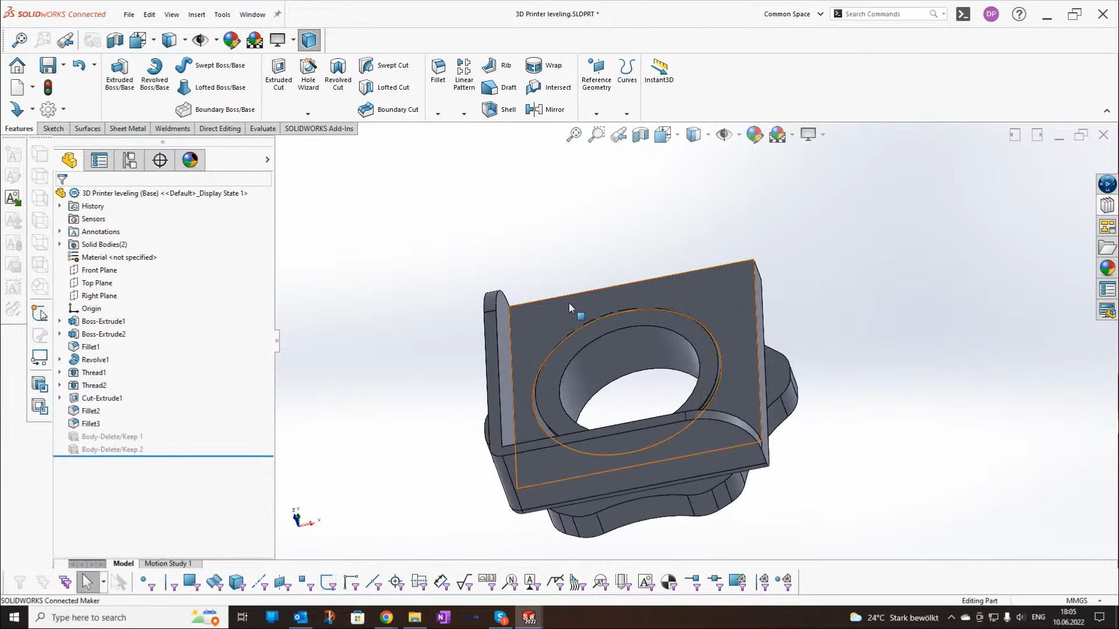This screenshot has height=629, width=1119.
Task: Switch to the Motion Study 1 tab
Action: [x=168, y=563]
